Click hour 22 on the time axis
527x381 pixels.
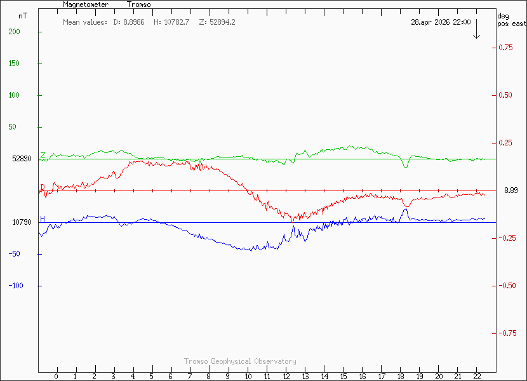click(477, 377)
